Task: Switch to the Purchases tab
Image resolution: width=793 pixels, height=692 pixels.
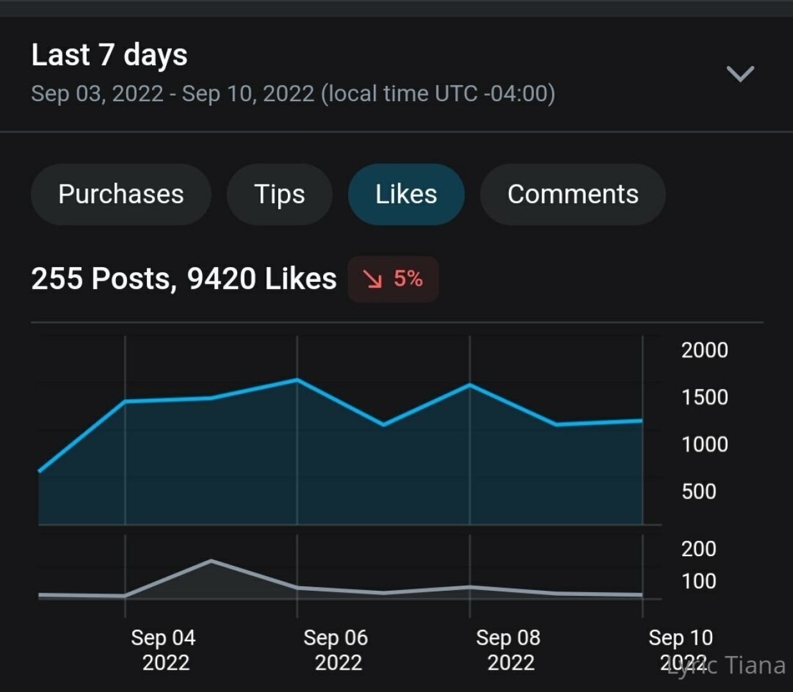Action: pyautogui.click(x=121, y=194)
